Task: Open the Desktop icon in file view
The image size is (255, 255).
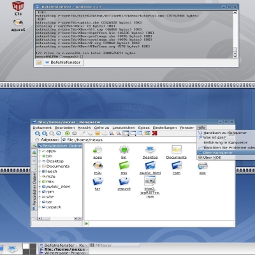Action: pos(150,150)
